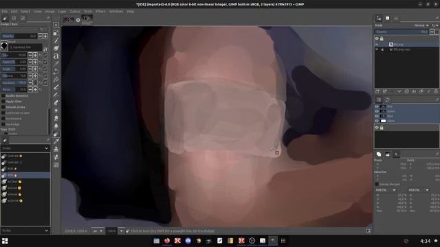
Task: Select the Clone stamp tool
Action: click(56, 149)
